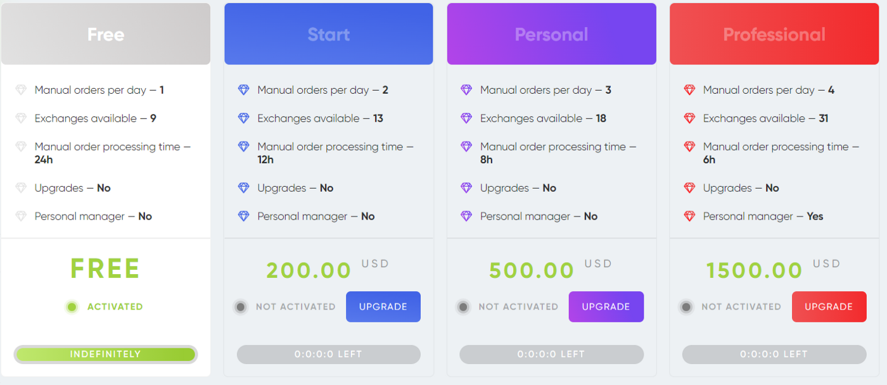Click the blue diamond by Start's processing time 12h

coord(244,146)
